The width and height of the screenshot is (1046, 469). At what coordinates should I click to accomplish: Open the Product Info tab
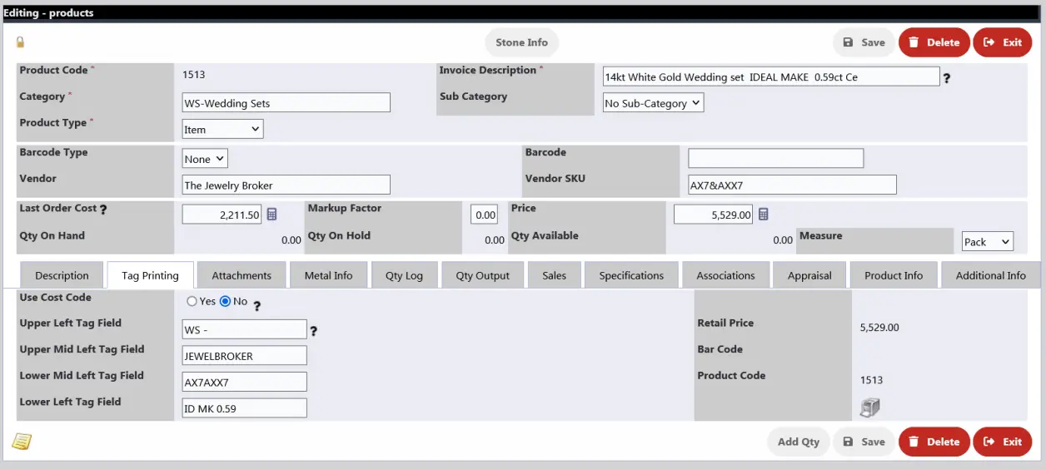coord(894,275)
